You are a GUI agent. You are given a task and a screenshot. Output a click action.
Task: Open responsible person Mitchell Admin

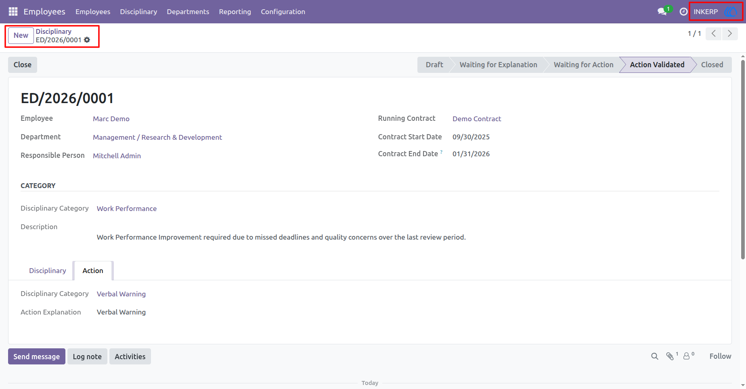point(117,156)
